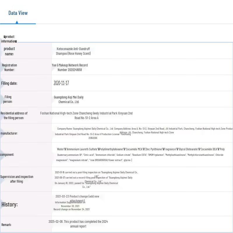
Task: Click the Ketoconazole Anti-Dandruff Shampoo product name
Action: tap(73, 51)
